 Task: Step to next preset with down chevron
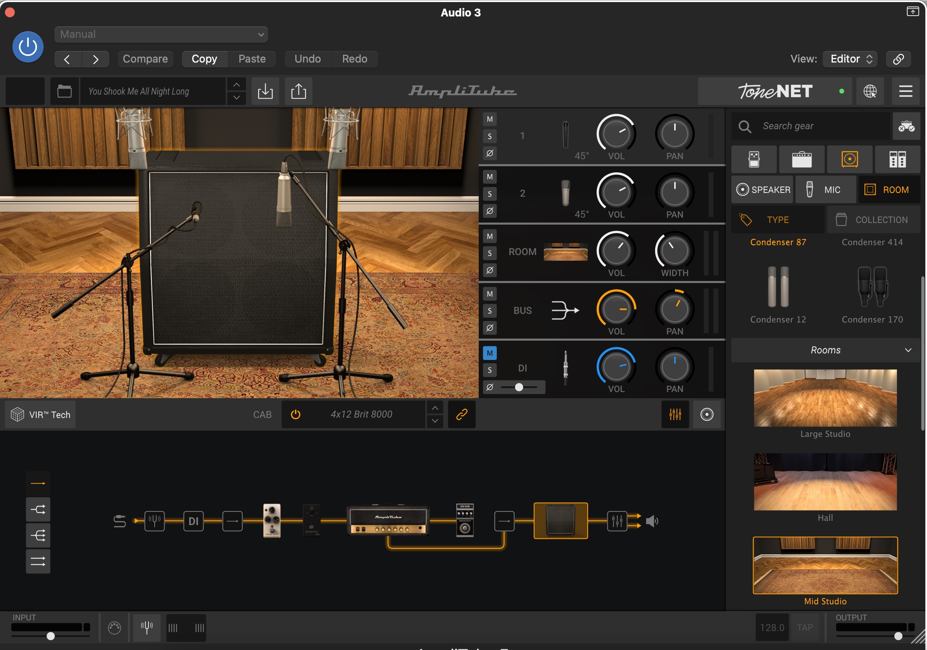point(236,98)
